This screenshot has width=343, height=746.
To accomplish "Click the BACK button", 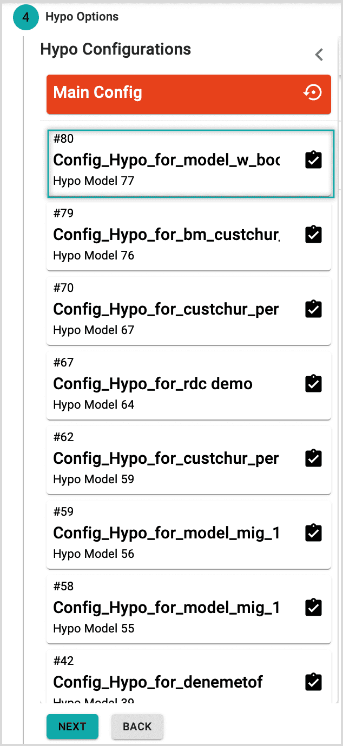I will (x=137, y=727).
